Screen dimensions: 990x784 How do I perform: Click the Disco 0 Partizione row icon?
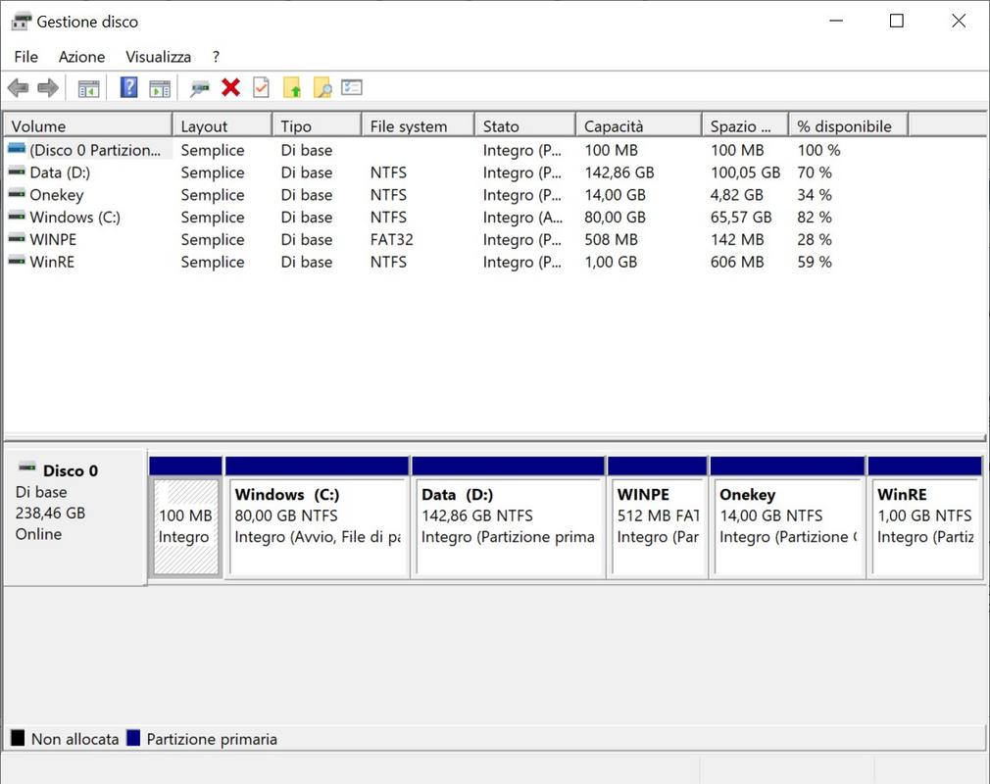pyautogui.click(x=17, y=149)
